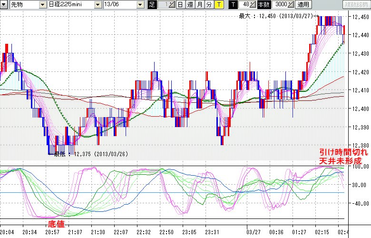Click the red 底値 annotation text
Screen dimensions: 371x238
tap(55, 224)
